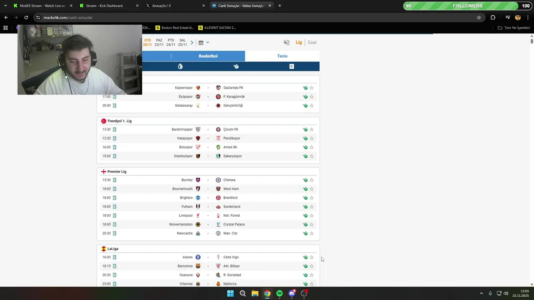Sort matches by Saat
Viewport: 534px width, 300px height.
coord(312,42)
